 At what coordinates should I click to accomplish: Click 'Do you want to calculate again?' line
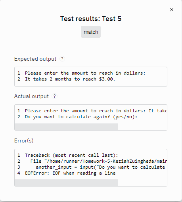click(81, 117)
